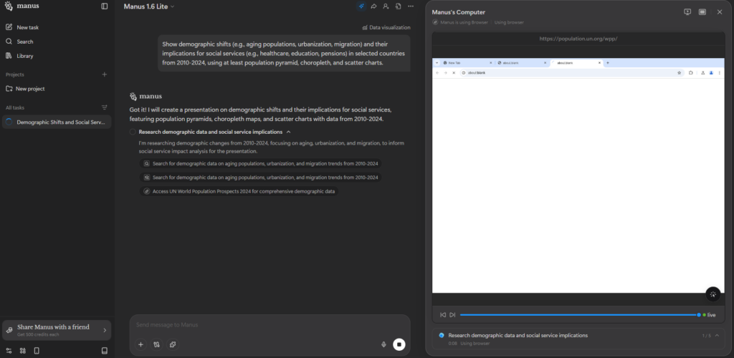
Task: Click the microphone voice input icon
Action: tap(384, 344)
